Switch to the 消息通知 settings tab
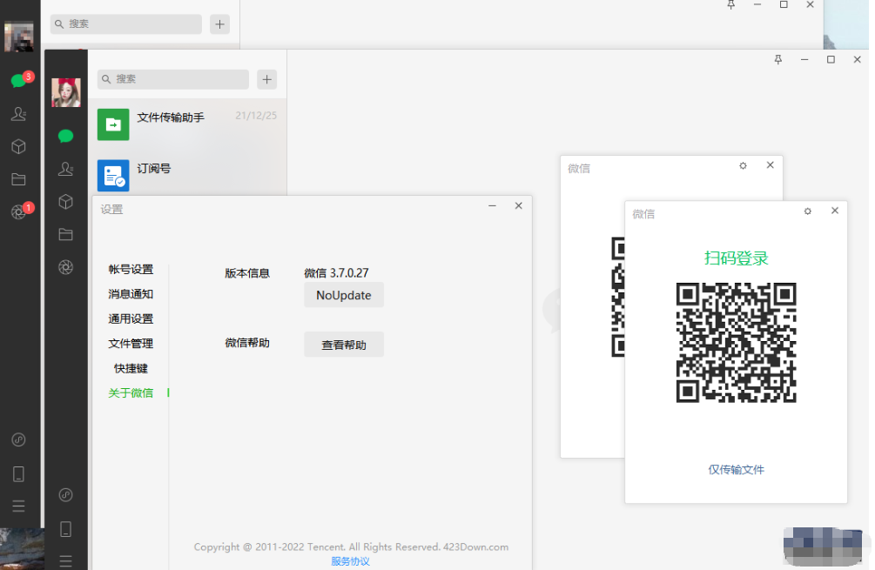The height and width of the screenshot is (570, 875). tap(131, 293)
